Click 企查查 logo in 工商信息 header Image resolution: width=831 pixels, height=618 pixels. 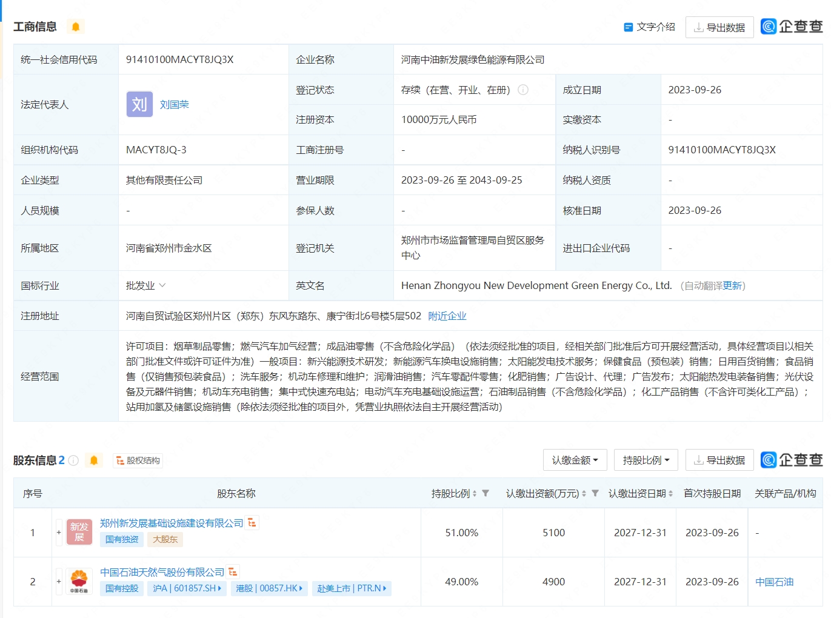(x=792, y=26)
